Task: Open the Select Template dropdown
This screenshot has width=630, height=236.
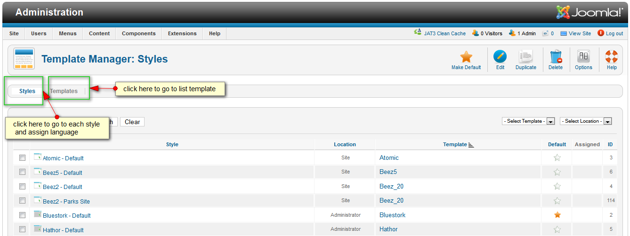Action: pos(529,121)
